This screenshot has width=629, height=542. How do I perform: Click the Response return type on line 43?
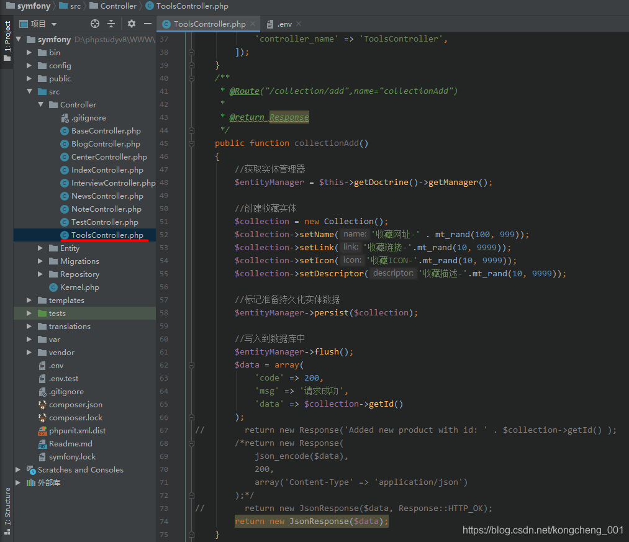point(289,117)
